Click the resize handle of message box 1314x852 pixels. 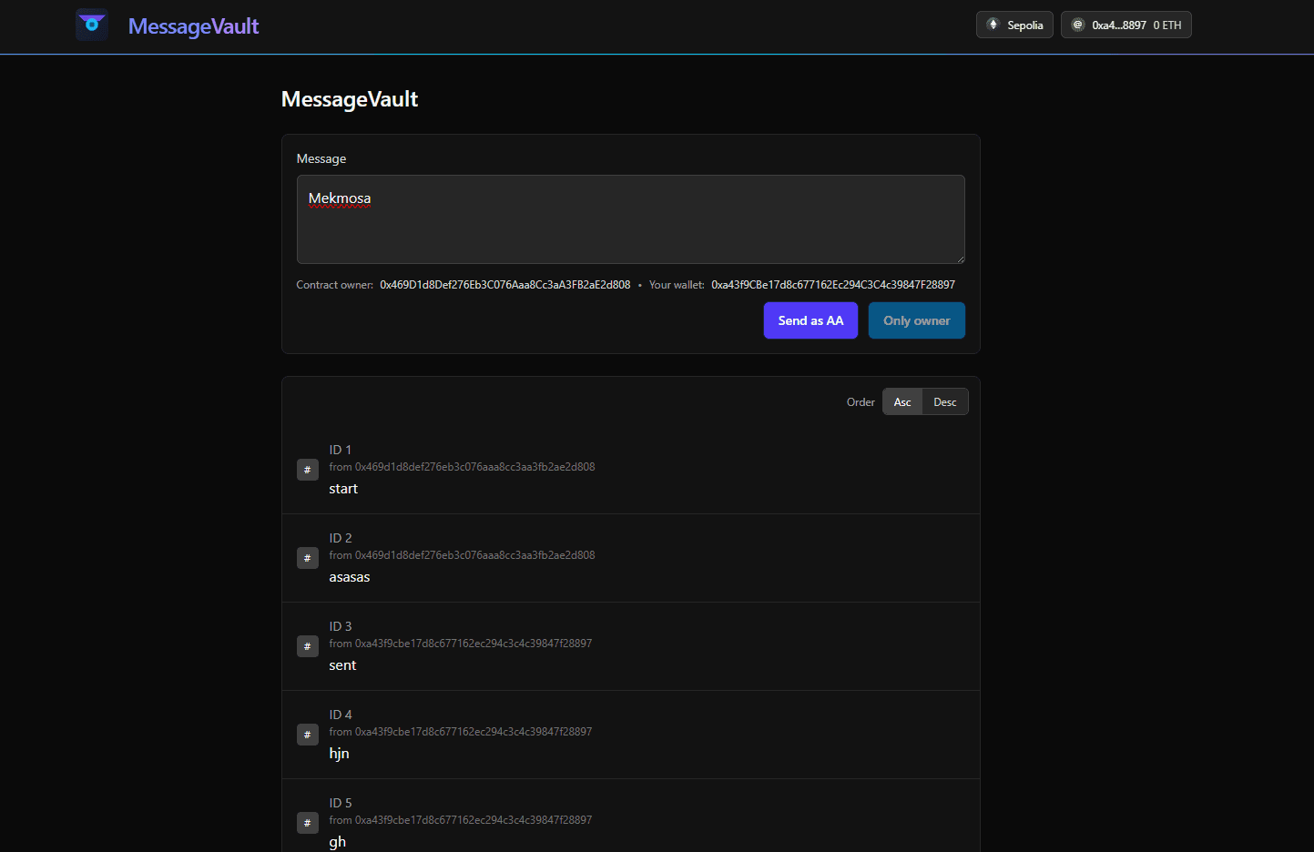[x=960, y=259]
